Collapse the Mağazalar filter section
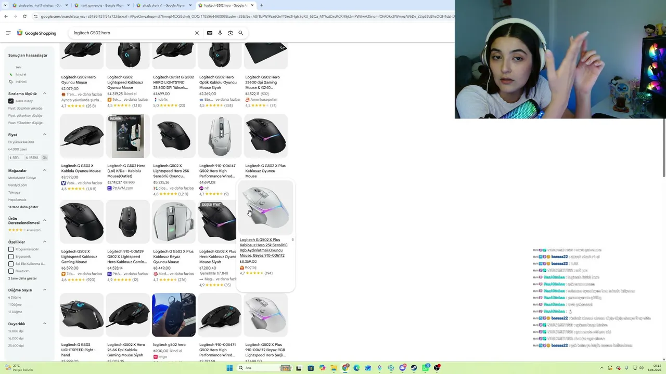The width and height of the screenshot is (666, 374). coord(45,170)
